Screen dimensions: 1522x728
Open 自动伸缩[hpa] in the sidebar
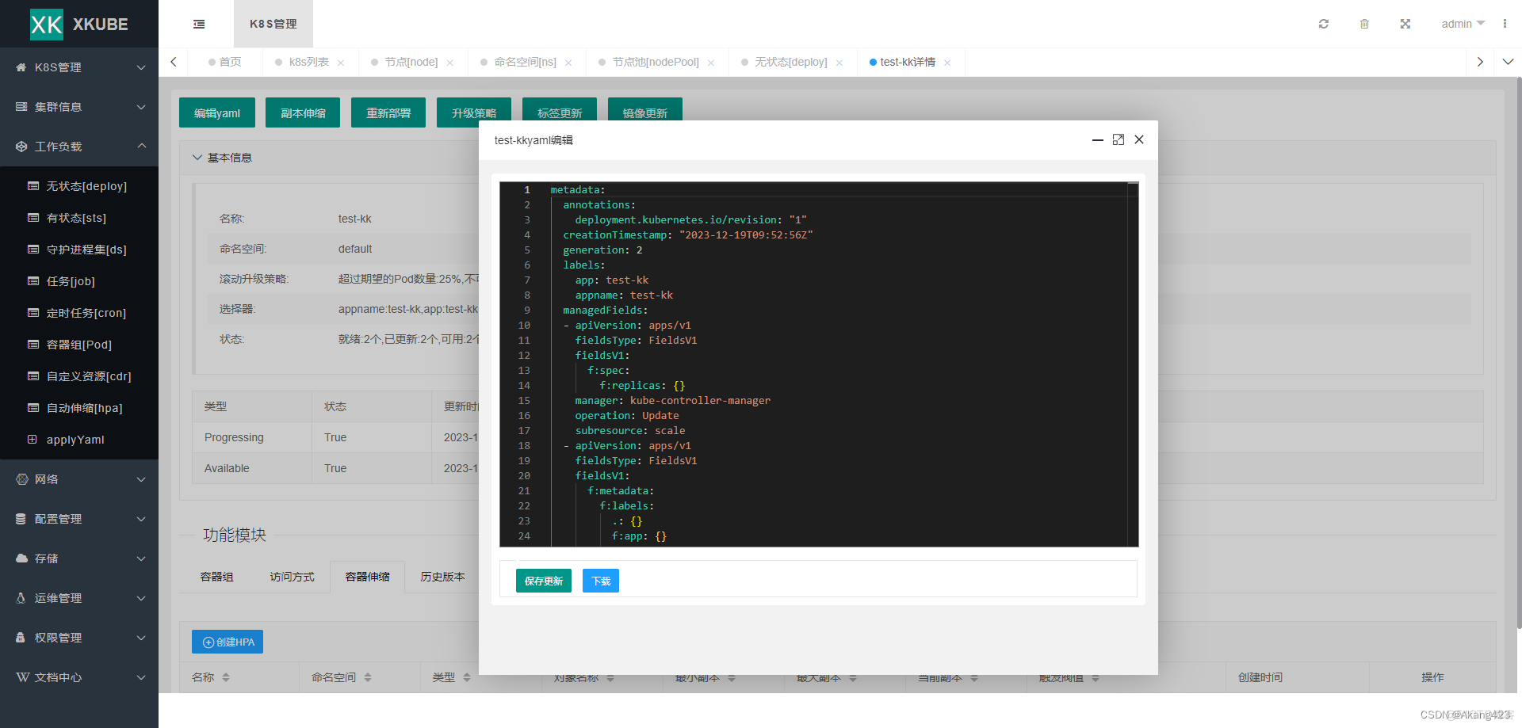79,408
